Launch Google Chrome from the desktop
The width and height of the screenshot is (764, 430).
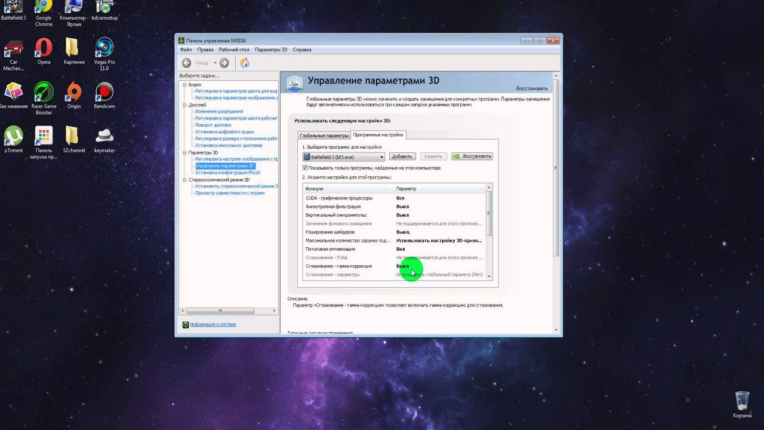pyautogui.click(x=44, y=13)
